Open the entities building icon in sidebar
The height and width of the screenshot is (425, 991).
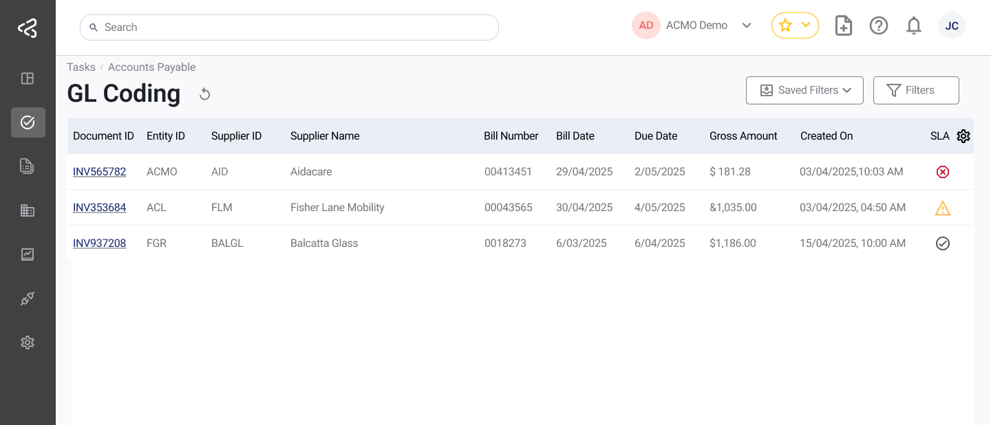pyautogui.click(x=28, y=210)
